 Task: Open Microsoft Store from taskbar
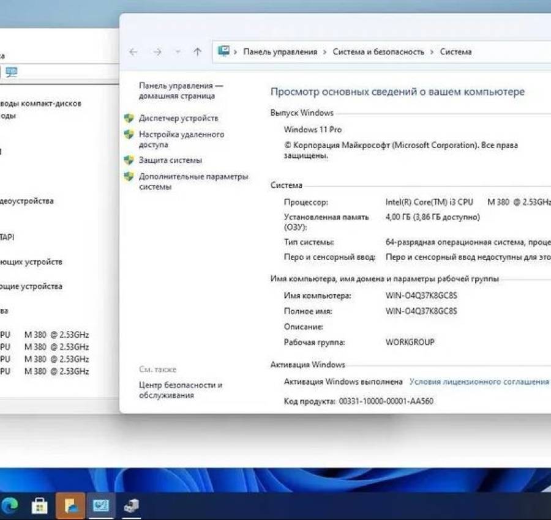click(x=40, y=506)
